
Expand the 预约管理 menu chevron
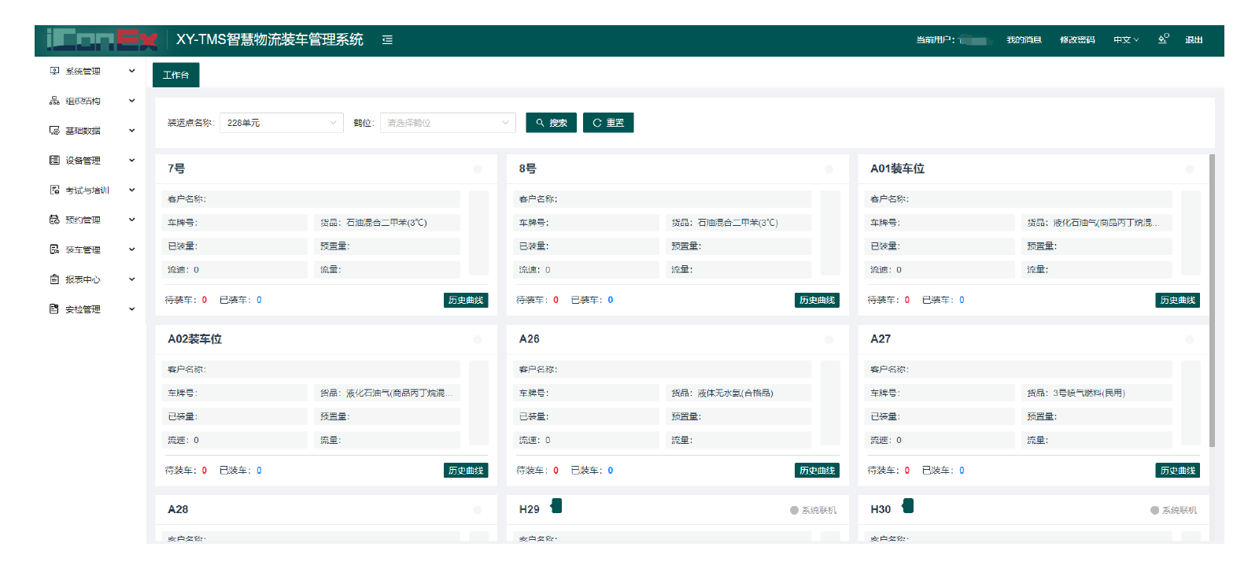[131, 220]
